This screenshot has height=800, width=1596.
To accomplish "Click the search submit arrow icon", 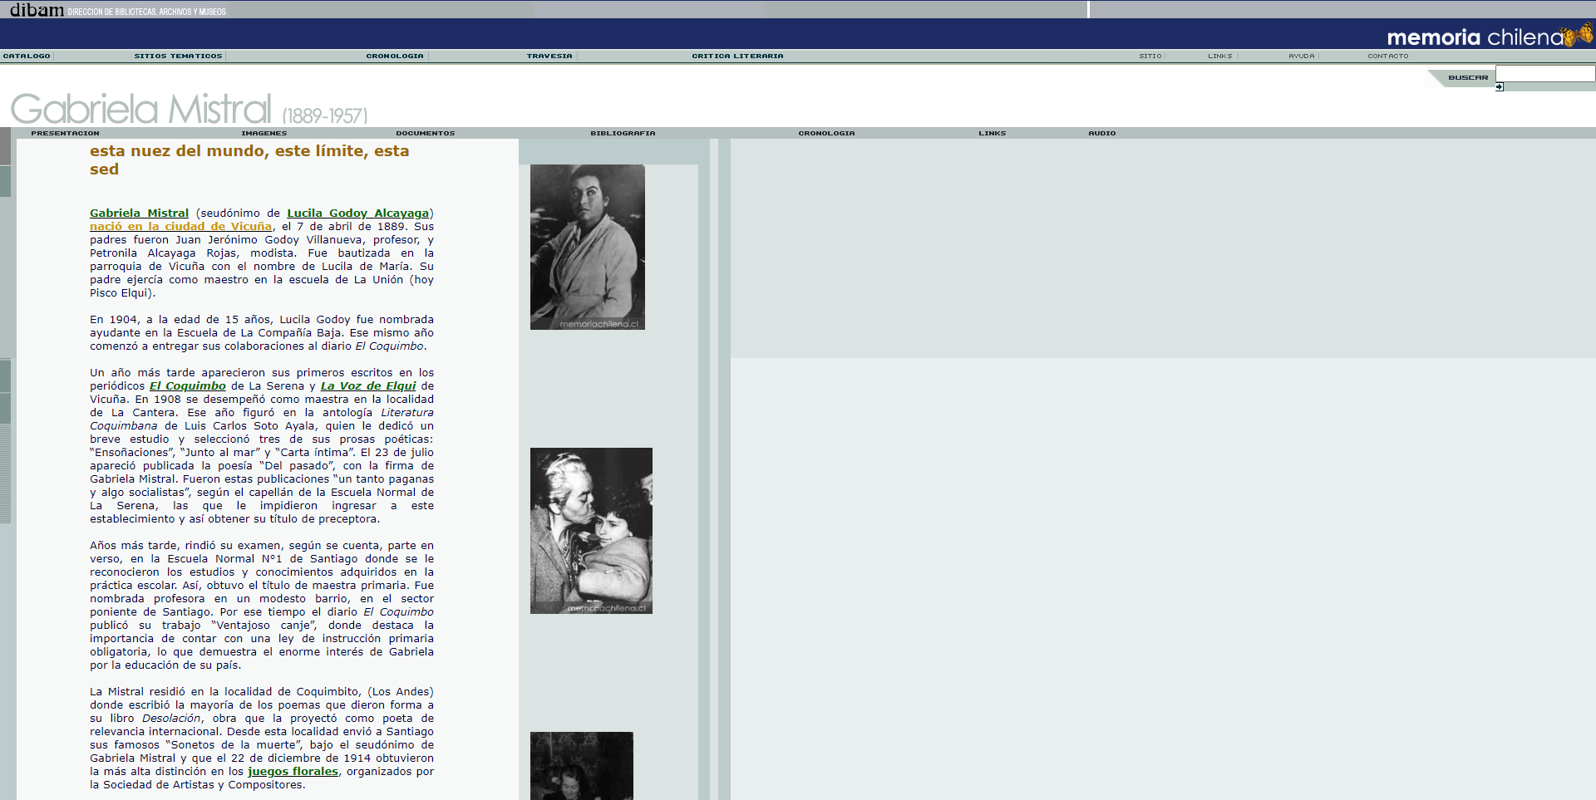I will (1499, 86).
